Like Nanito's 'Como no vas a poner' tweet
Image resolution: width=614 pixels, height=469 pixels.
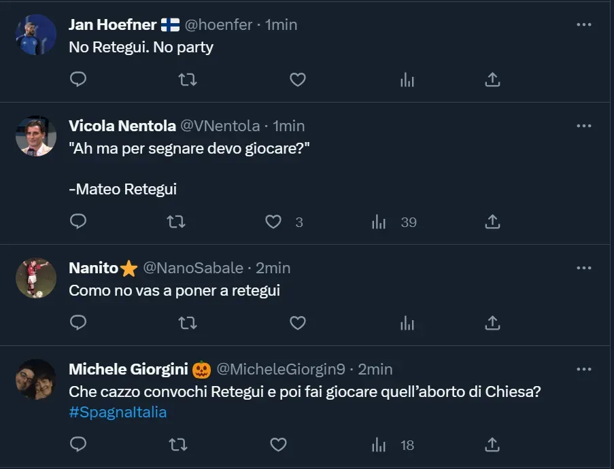coord(297,323)
